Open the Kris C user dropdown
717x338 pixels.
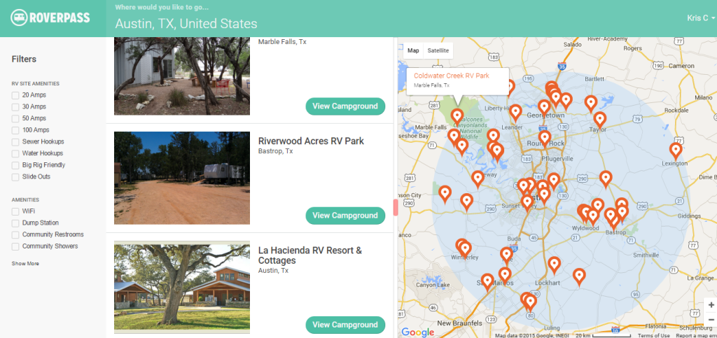pos(699,19)
